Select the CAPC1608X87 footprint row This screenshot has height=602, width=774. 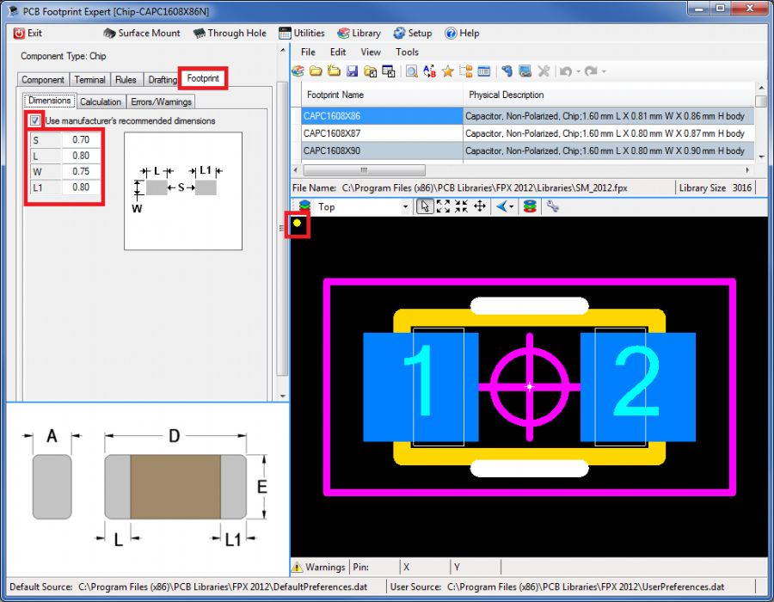[332, 133]
